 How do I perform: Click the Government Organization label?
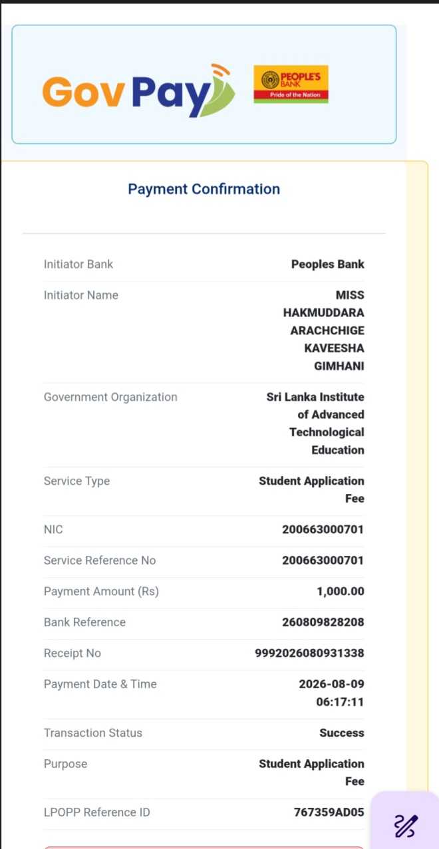(110, 397)
